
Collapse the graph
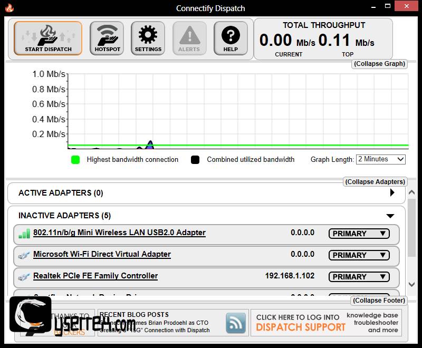click(379, 64)
